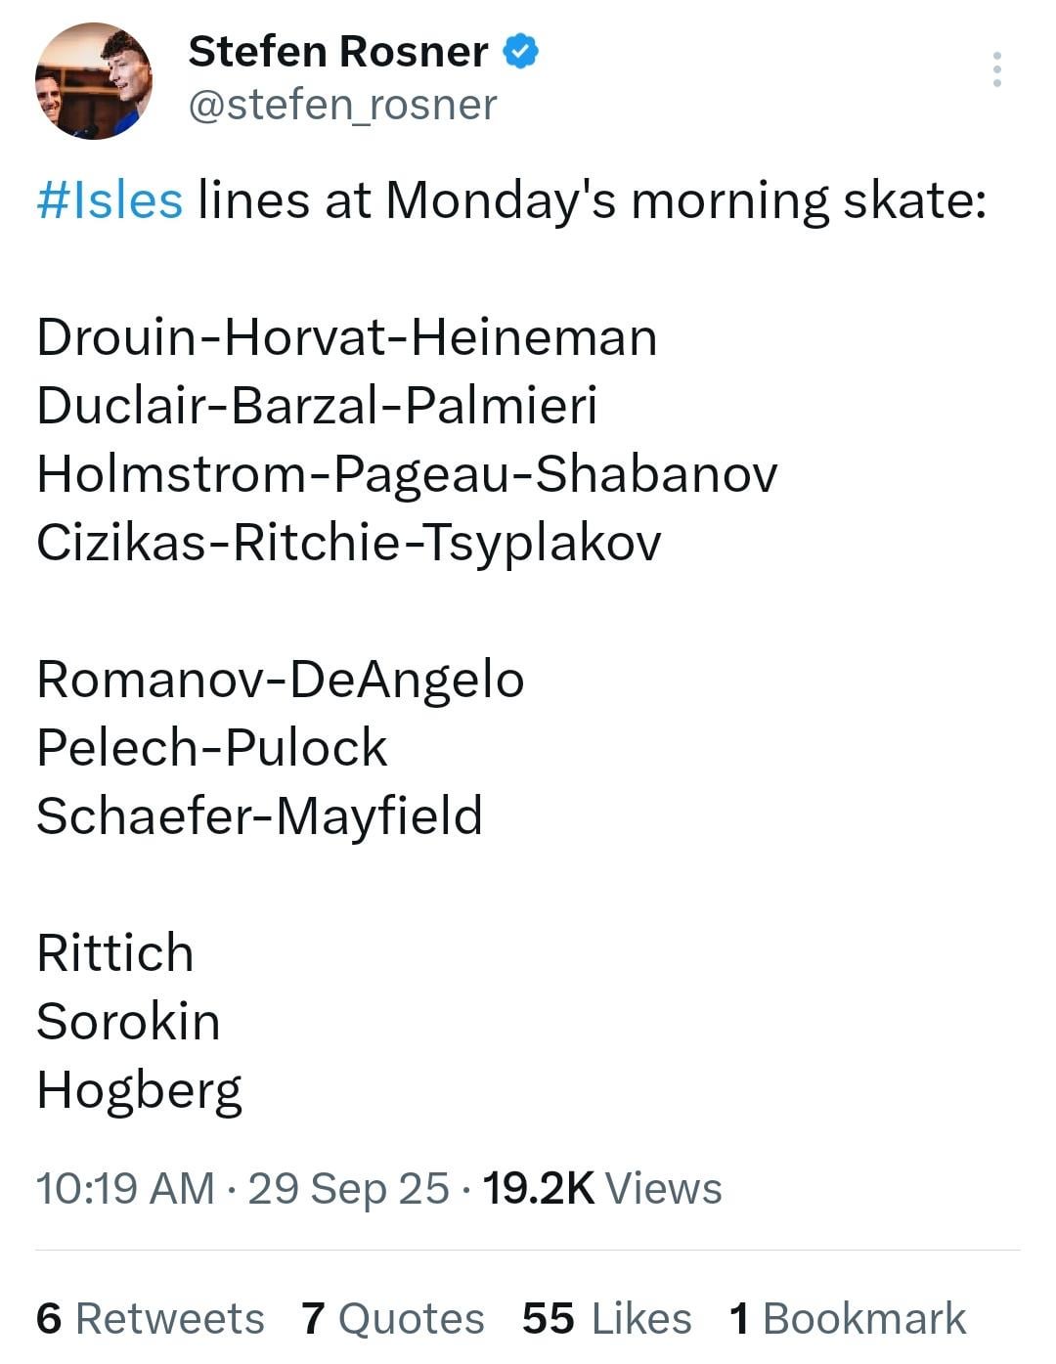View the 19.2K Views count
Image resolution: width=1056 pixels, height=1364 pixels.
click(x=601, y=1189)
